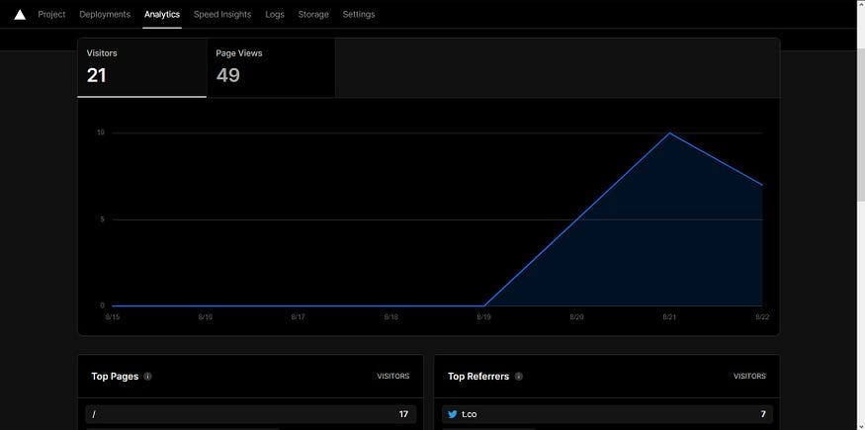Click the 17 visitors count for "/"
The image size is (865, 430).
(x=403, y=414)
